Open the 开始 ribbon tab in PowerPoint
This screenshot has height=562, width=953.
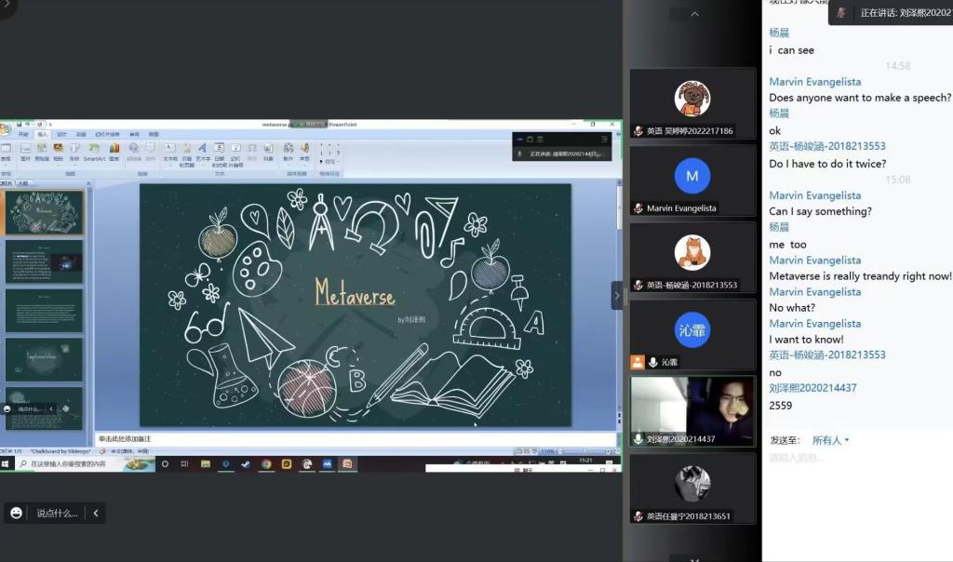[23, 134]
